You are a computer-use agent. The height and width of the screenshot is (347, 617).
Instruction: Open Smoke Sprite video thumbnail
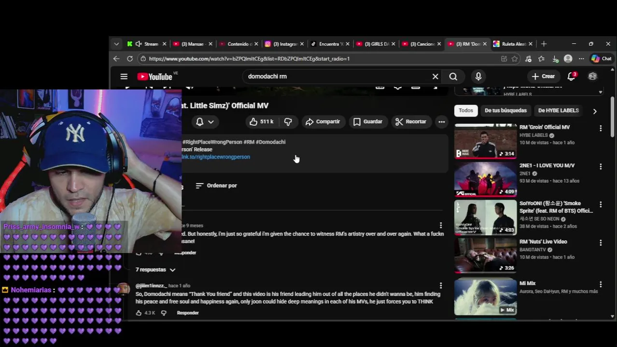pyautogui.click(x=485, y=217)
